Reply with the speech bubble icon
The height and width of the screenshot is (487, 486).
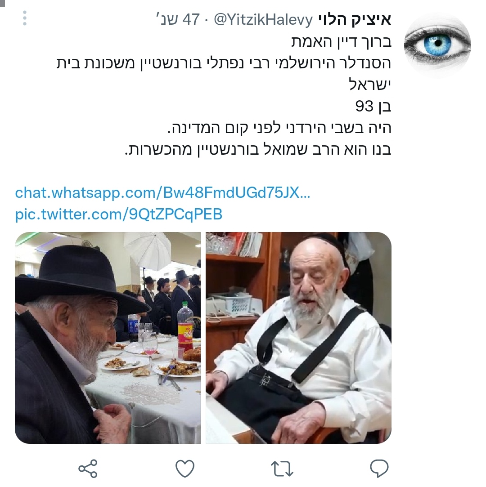379,468
